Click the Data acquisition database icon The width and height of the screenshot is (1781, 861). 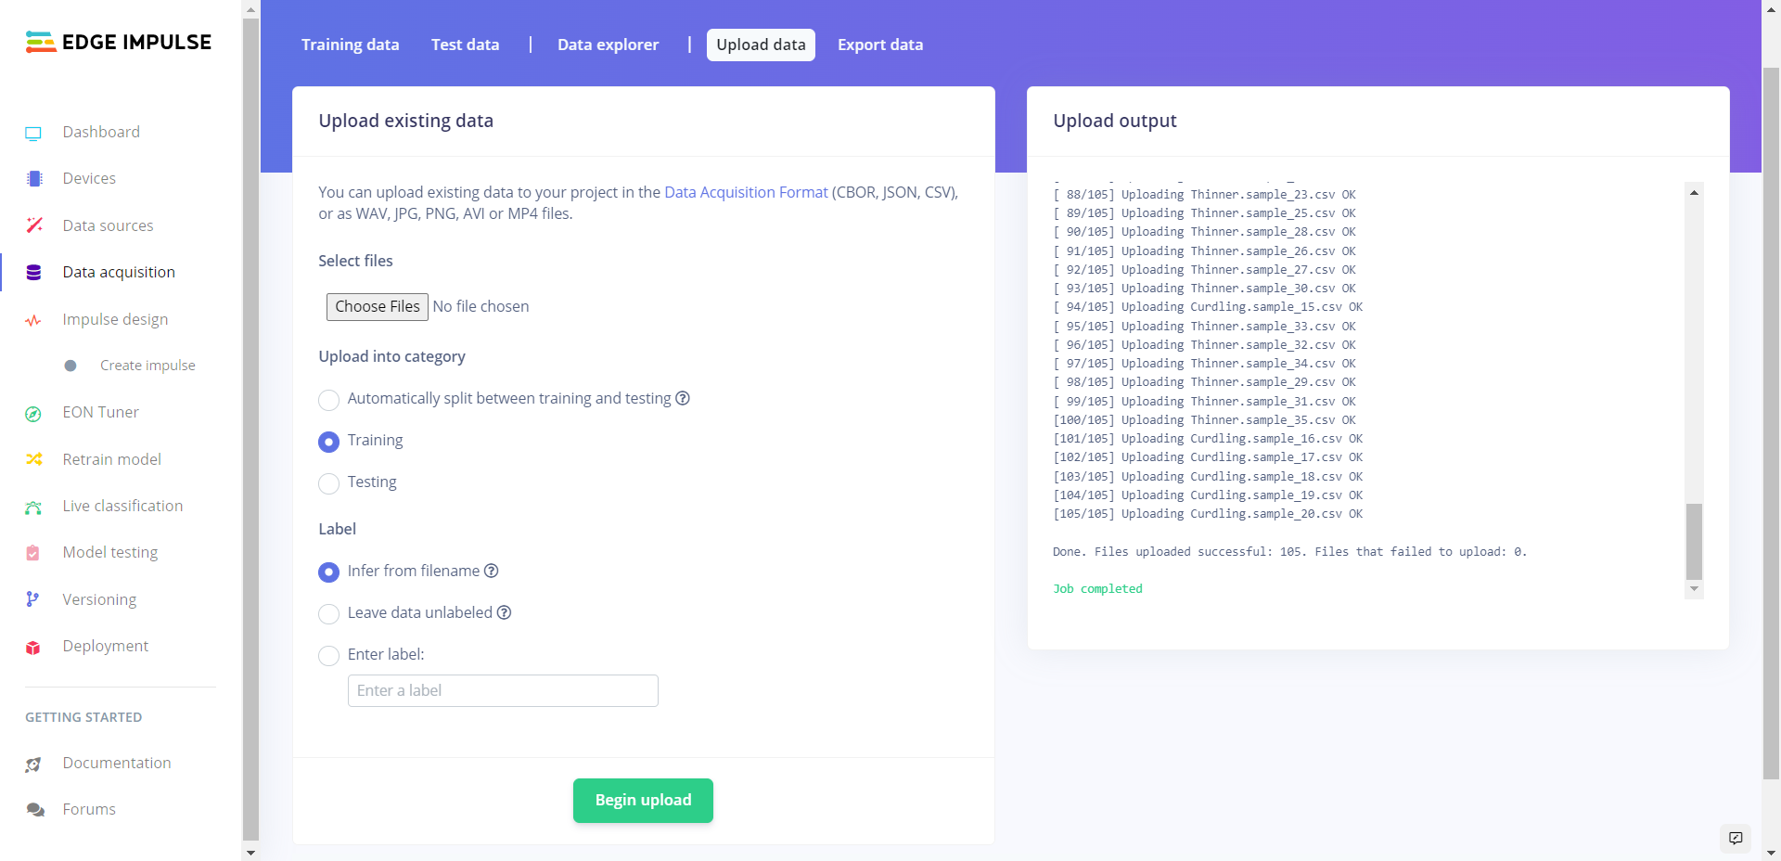tap(34, 273)
